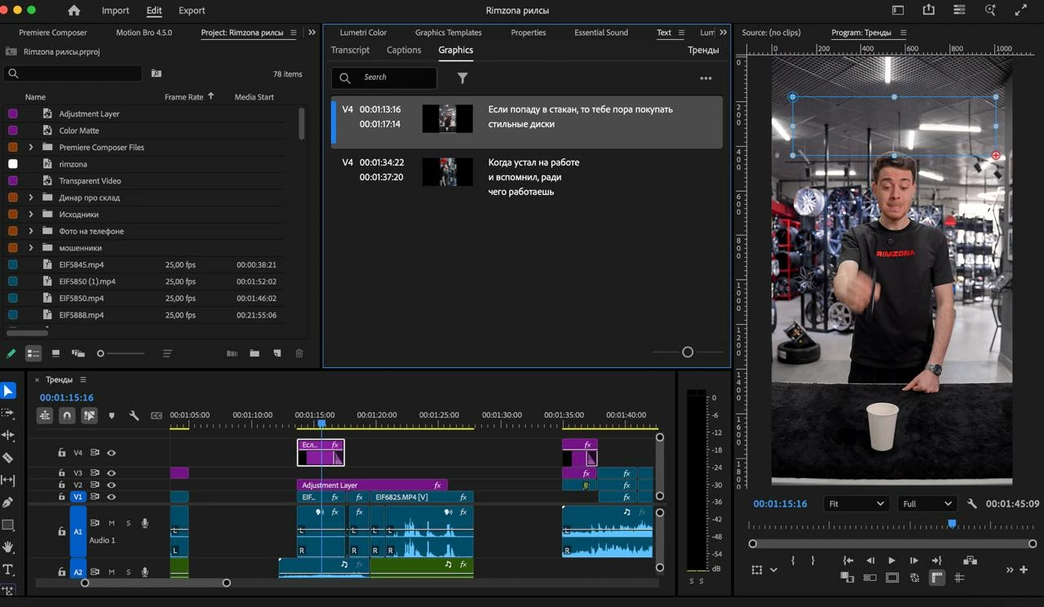Expand the Premiere Composer Files bin

coord(31,148)
